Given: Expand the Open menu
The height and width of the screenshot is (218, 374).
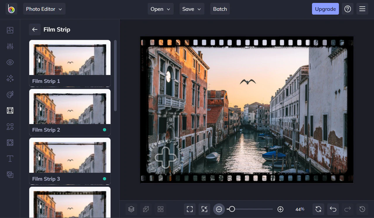Looking at the screenshot, I should click(x=161, y=9).
